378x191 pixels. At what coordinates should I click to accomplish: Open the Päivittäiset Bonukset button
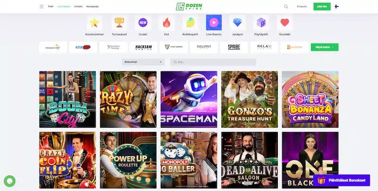click(342, 181)
